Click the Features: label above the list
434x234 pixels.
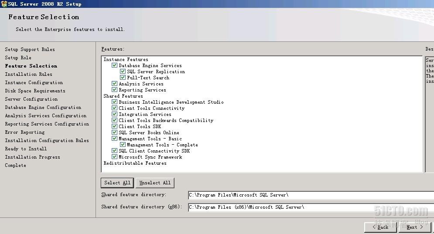(x=113, y=49)
